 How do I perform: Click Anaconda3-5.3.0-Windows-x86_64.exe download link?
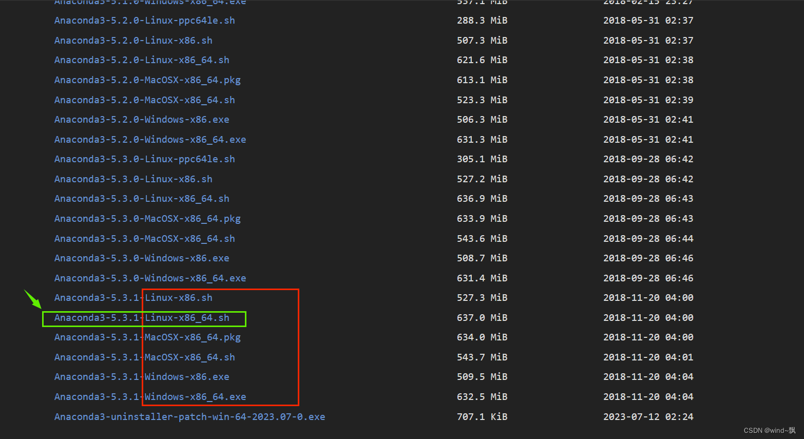coord(150,278)
